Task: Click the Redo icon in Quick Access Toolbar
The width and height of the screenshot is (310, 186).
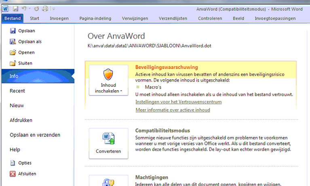Action: click(36, 9)
